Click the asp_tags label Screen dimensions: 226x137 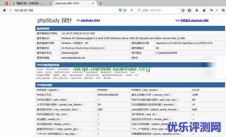(58, 134)
